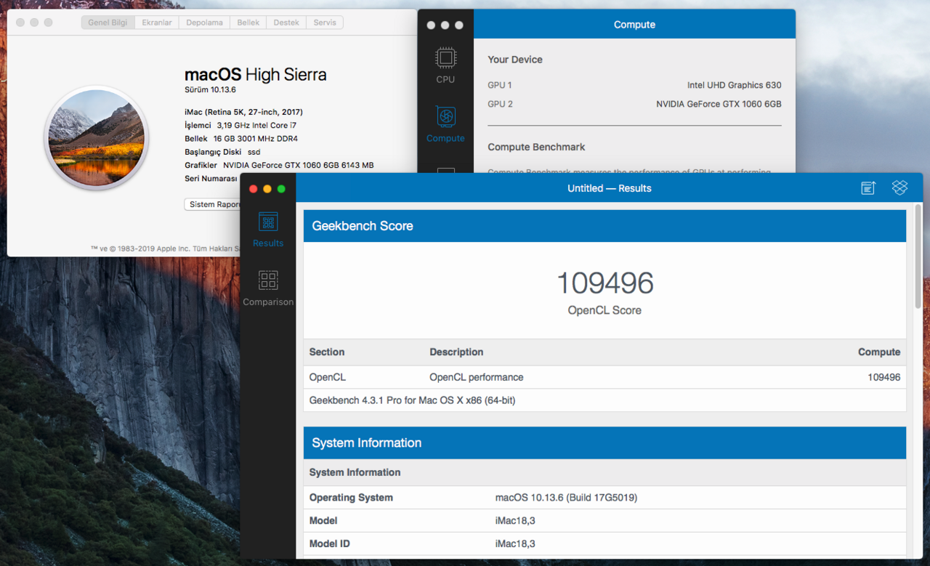930x566 pixels.
Task: Open the Depolama tab
Action: click(204, 23)
